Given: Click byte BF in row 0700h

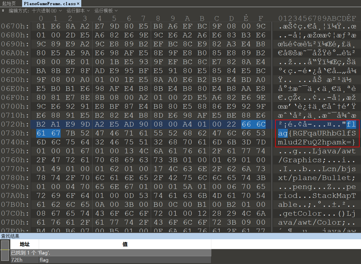Looking at the screenshot, I should [x=114, y=107].
